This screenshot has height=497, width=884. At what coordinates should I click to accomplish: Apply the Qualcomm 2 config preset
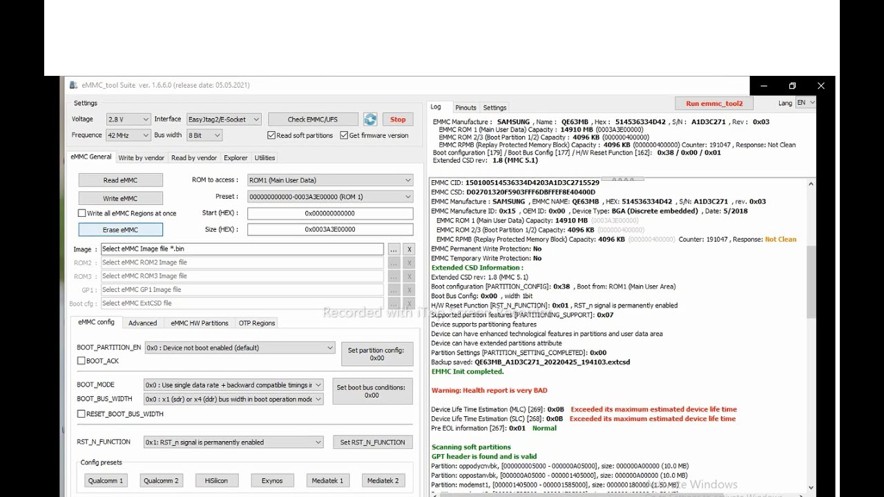(x=161, y=480)
